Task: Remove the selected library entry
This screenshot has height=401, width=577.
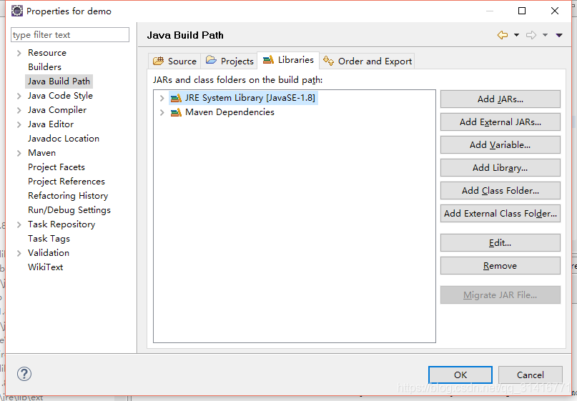Action: click(500, 266)
